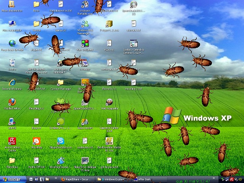The image size is (244, 183).
Task: Open the Evalaze_Pro shortcut icon
Action: click(x=61, y=122)
